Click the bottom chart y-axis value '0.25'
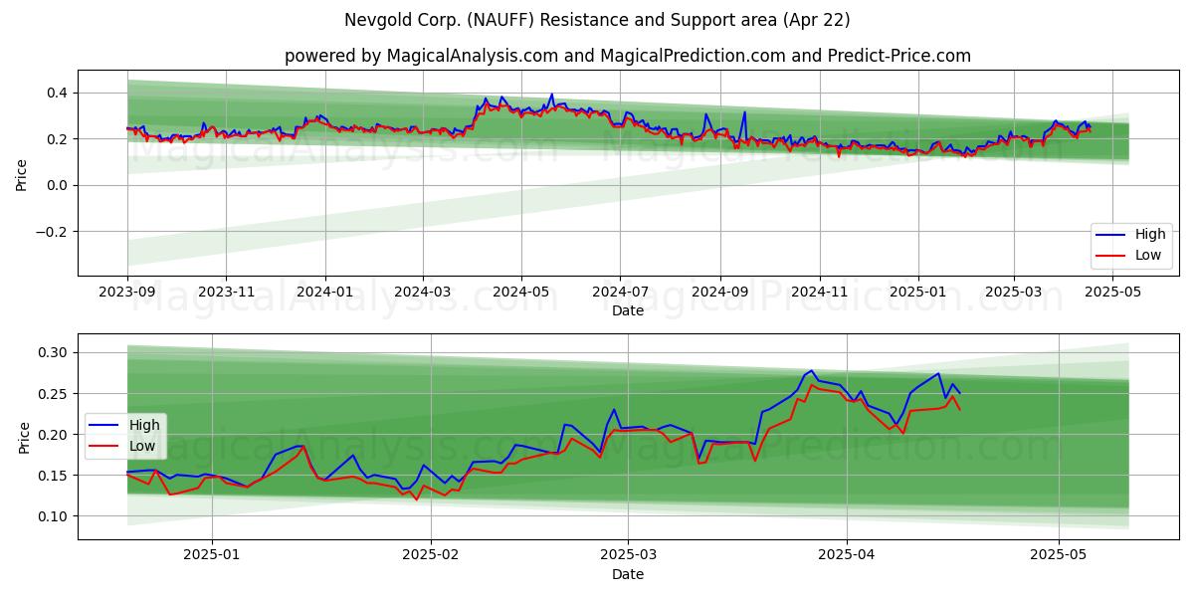Screen dimensions: 1194x597 (53, 394)
